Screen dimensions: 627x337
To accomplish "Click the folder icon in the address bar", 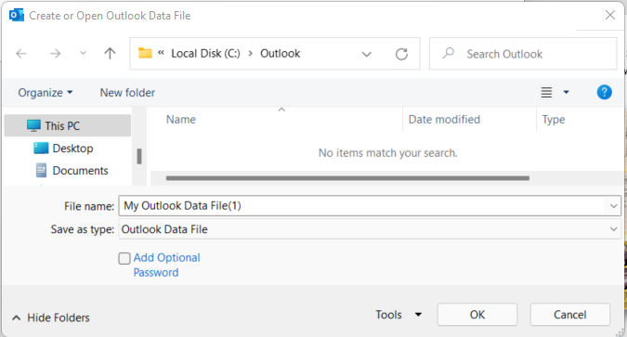I will click(145, 53).
